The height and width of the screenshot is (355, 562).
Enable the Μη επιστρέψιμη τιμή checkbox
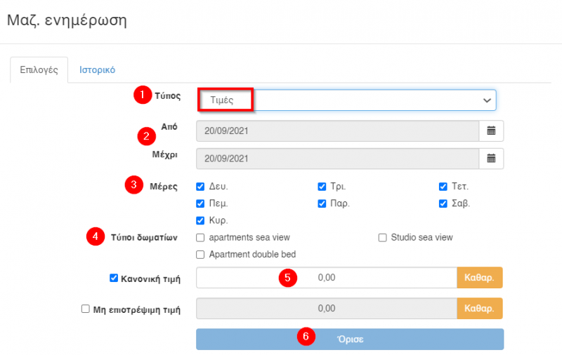(86, 307)
